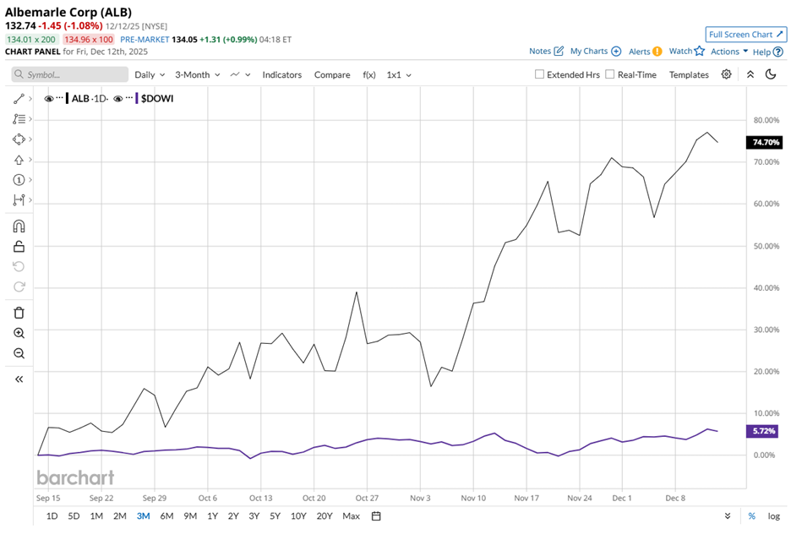Expand the 3-Month period dropdown

(x=197, y=74)
